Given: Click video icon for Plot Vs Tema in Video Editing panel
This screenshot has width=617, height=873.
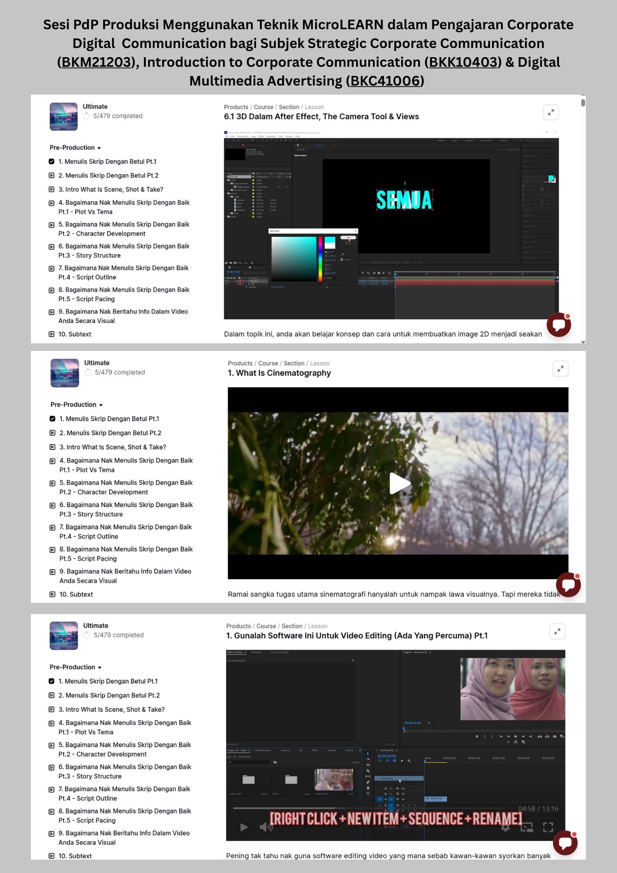Looking at the screenshot, I should [51, 723].
